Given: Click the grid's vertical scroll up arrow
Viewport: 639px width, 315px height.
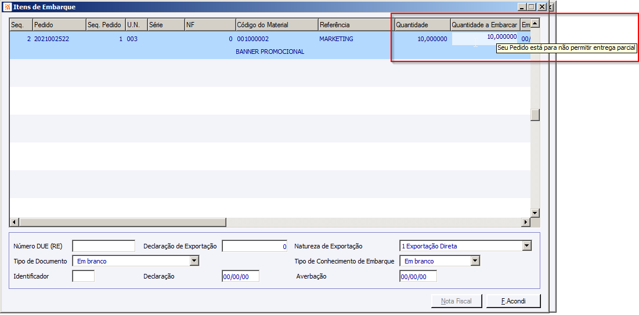Looking at the screenshot, I should 535,24.
